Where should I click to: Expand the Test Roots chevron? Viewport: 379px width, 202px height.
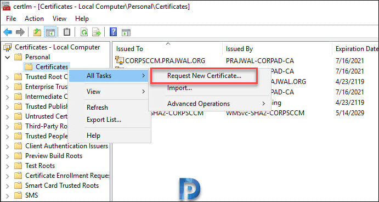pos(8,166)
